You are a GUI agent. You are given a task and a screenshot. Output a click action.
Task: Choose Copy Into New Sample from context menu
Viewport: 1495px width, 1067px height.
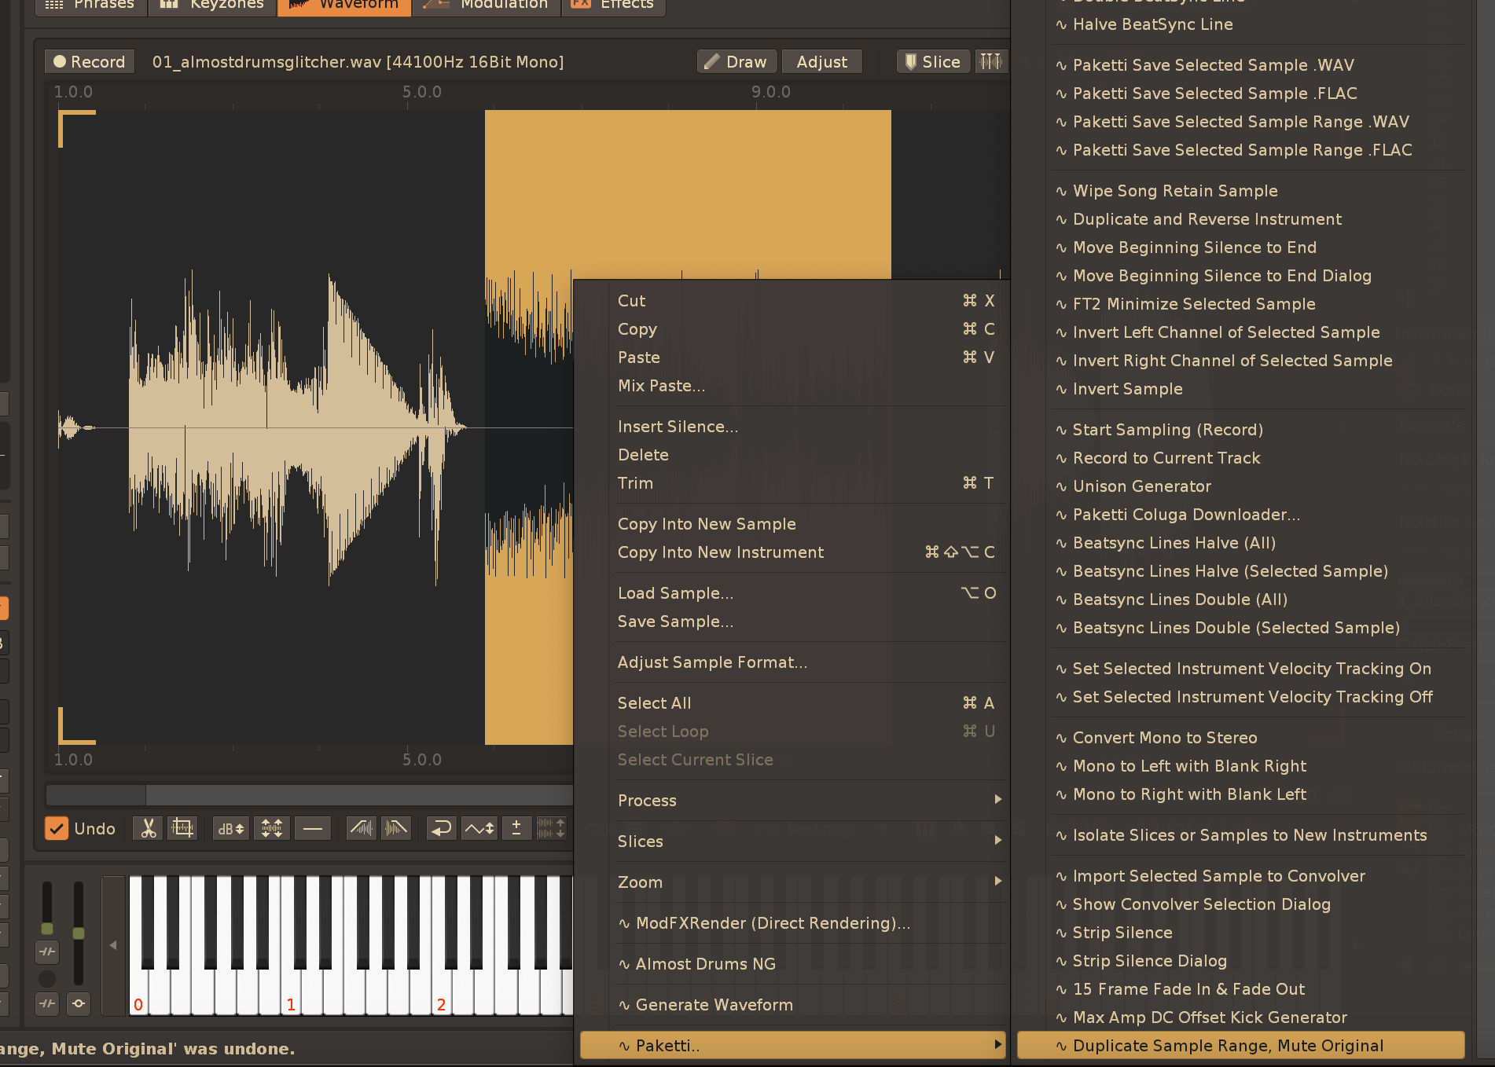(707, 523)
